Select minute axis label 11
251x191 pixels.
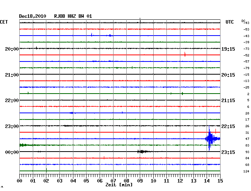pos(166,181)
